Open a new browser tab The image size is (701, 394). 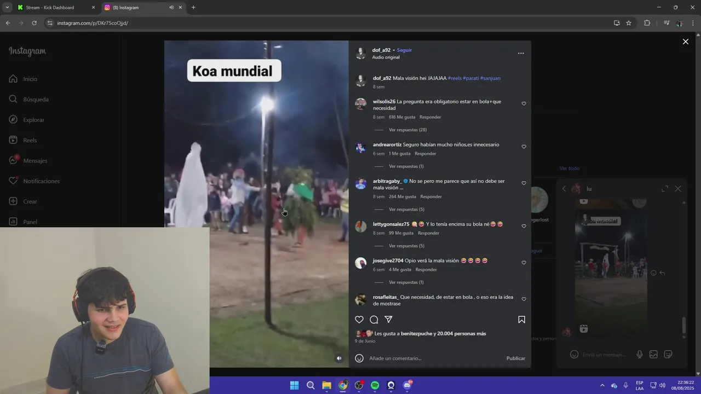193,8
